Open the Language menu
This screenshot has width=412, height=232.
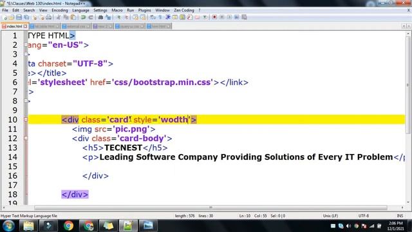(x=80, y=10)
